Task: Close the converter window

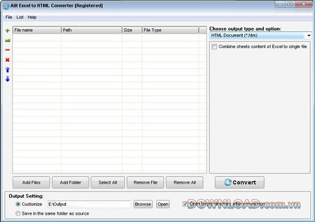Action: point(304,4)
